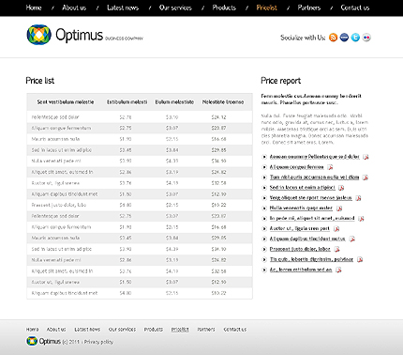Click the Optimus logo emblem in the header
The image size is (403, 355).
(x=38, y=35)
